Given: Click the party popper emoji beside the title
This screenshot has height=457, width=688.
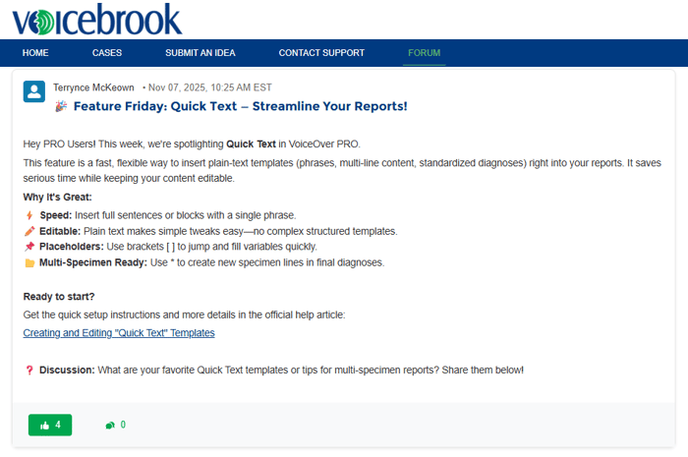Looking at the screenshot, I should (61, 106).
